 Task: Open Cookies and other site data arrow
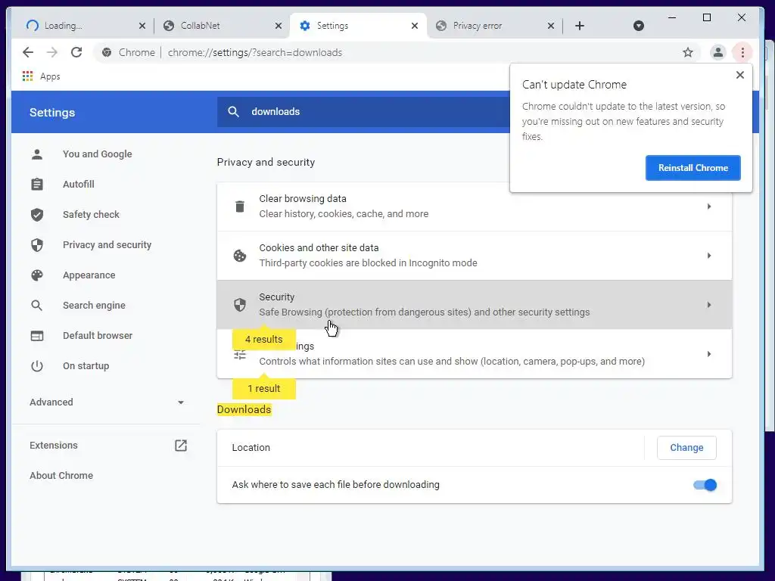tap(708, 256)
